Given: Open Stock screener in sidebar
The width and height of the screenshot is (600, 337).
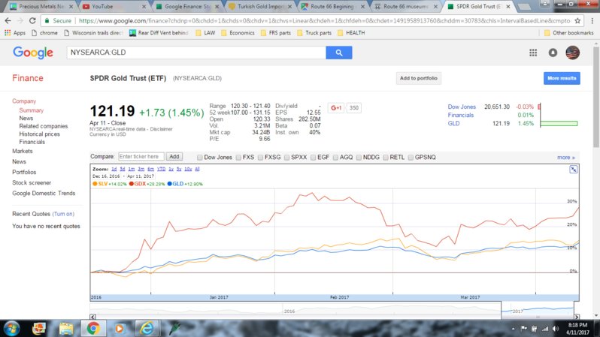Looking at the screenshot, I should [x=32, y=182].
